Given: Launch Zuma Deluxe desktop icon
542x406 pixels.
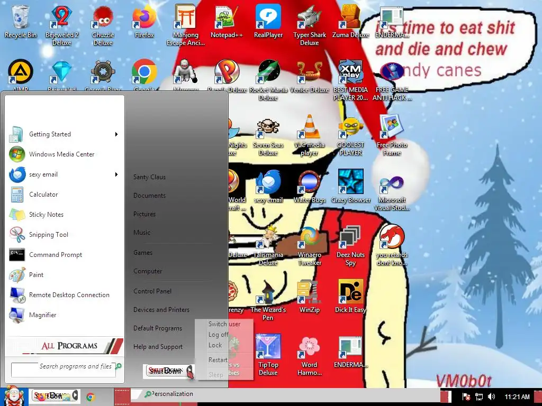Looking at the screenshot, I should (x=350, y=21).
